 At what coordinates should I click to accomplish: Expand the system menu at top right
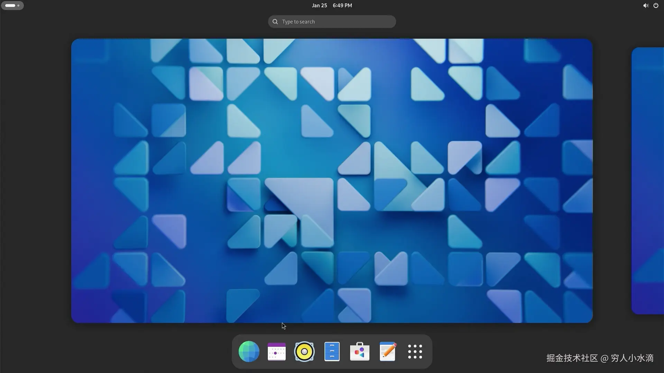pyautogui.click(x=651, y=6)
